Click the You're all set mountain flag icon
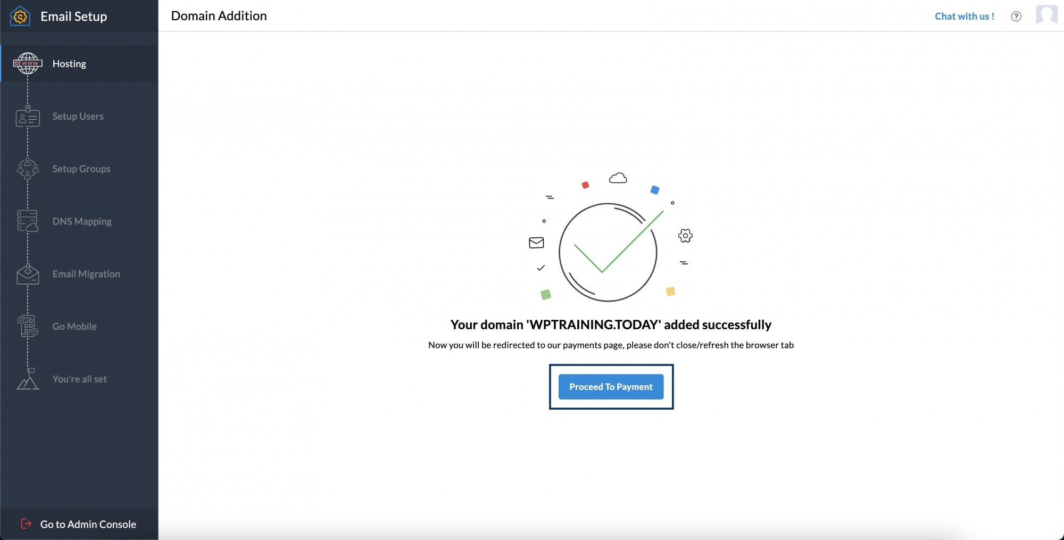The image size is (1064, 540). point(28,379)
